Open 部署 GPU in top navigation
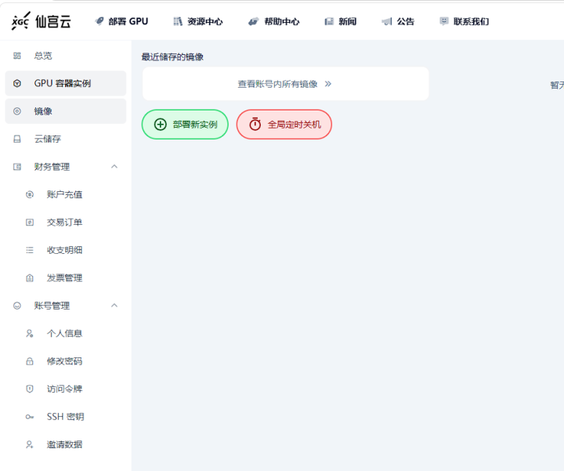This screenshot has width=564, height=471. click(121, 22)
